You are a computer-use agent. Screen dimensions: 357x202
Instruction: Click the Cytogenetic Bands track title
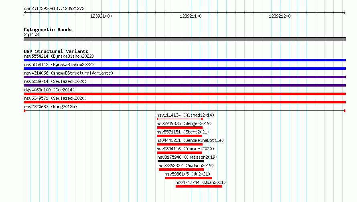(x=48, y=30)
